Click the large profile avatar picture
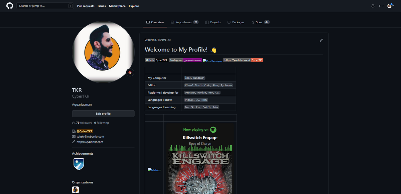 pos(103,52)
